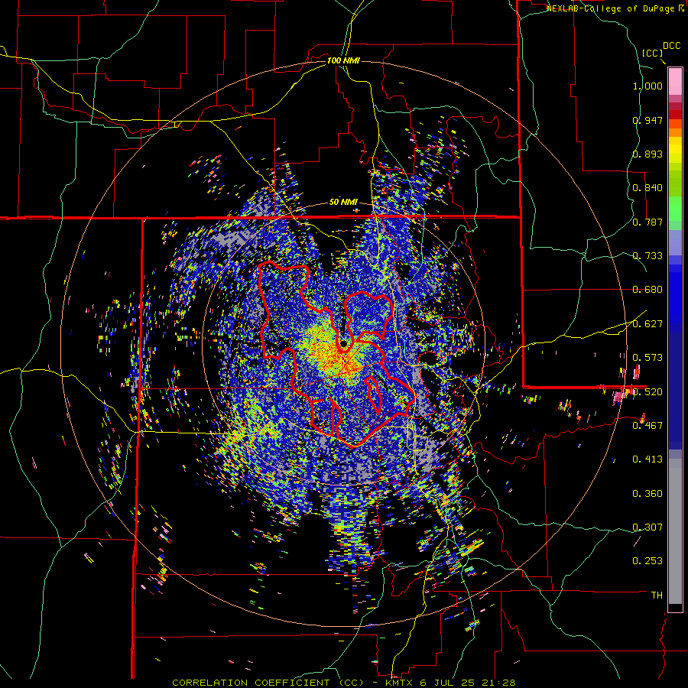Click the [CC] color scale heading

[x=652, y=54]
